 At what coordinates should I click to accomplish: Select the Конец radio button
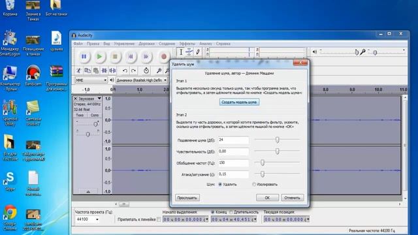pyautogui.click(x=213, y=212)
